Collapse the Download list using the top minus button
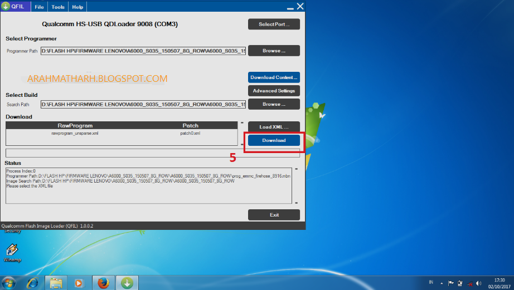 (242, 123)
